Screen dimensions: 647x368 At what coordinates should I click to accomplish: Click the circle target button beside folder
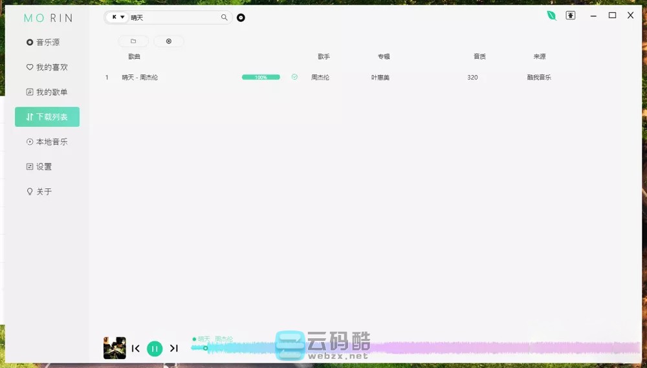(169, 41)
